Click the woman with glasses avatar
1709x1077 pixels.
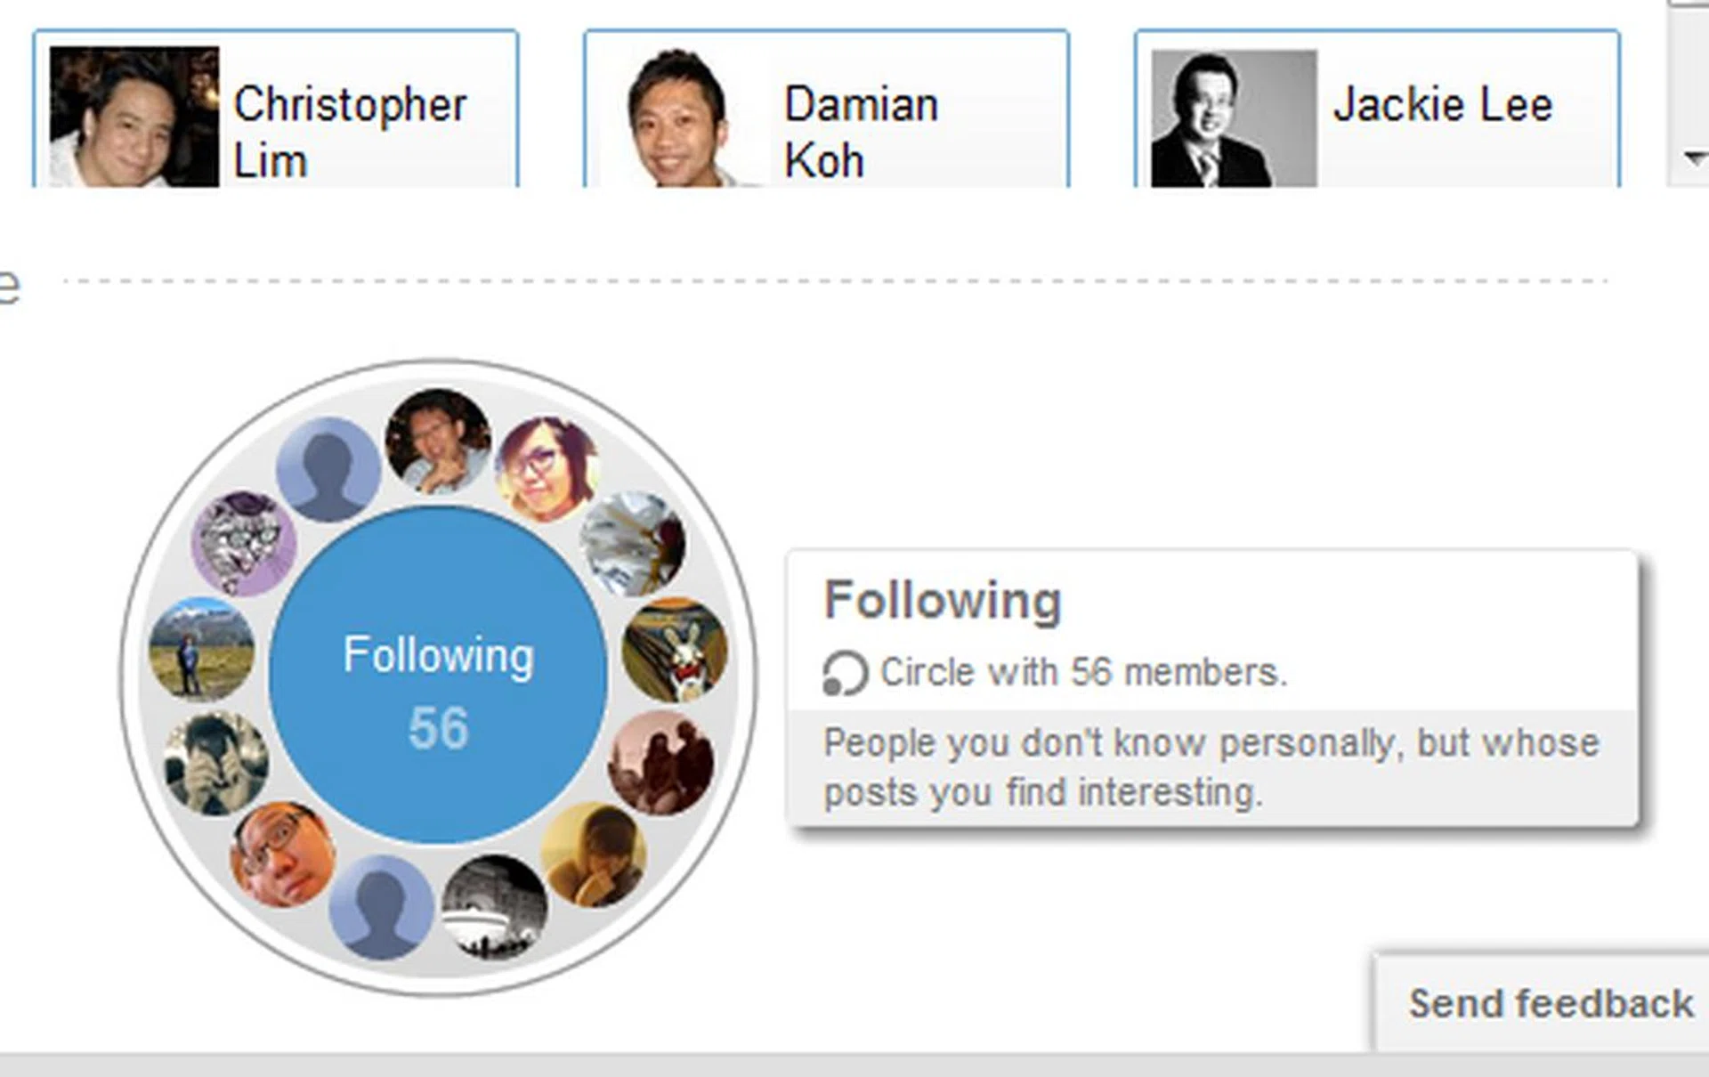point(547,468)
